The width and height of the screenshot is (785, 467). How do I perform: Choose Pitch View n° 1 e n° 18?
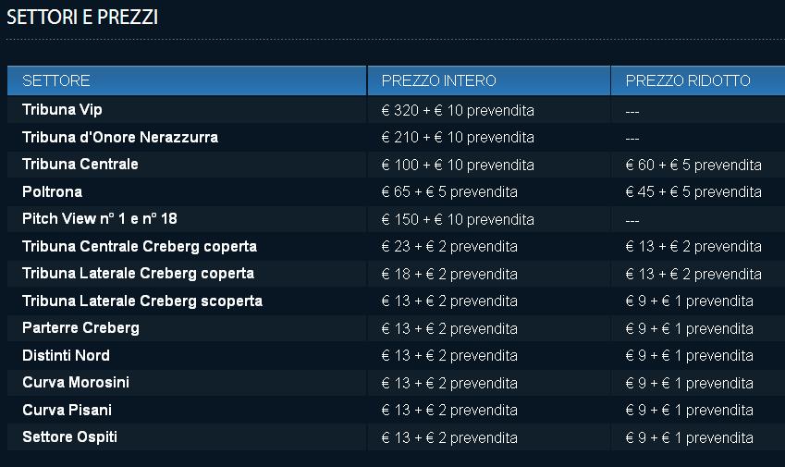[100, 219]
